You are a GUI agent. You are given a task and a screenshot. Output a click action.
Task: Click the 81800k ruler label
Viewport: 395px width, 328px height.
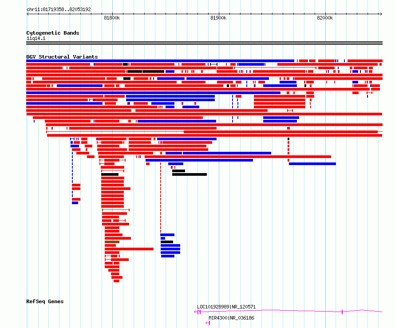(112, 18)
